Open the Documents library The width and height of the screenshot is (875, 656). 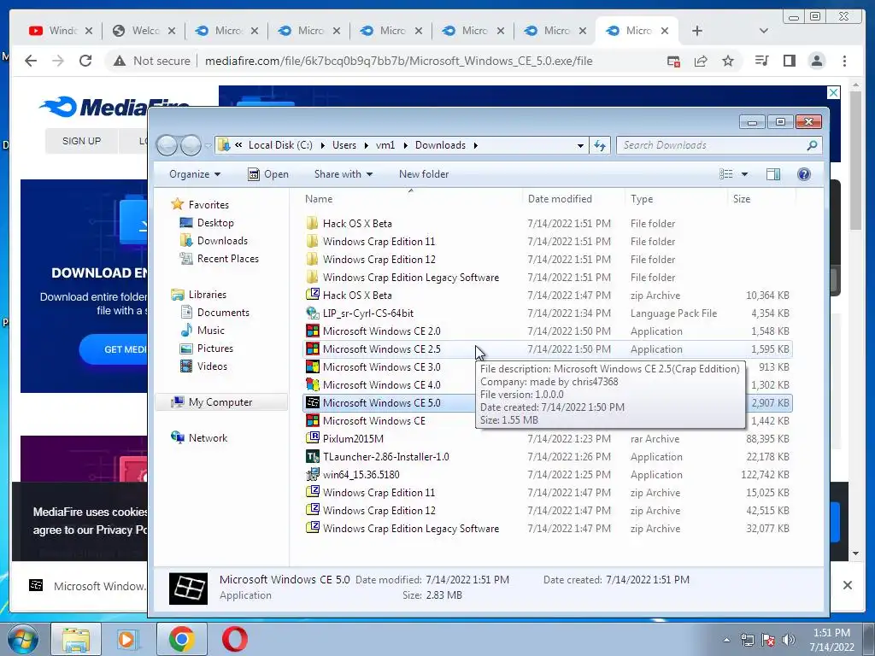tap(223, 313)
